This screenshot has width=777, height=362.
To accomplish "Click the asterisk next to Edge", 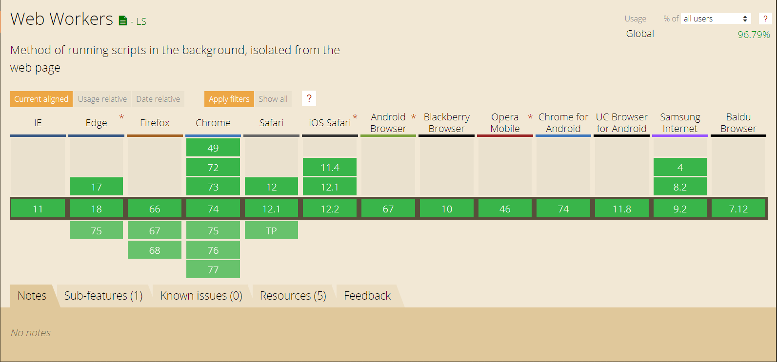I will pyautogui.click(x=121, y=117).
